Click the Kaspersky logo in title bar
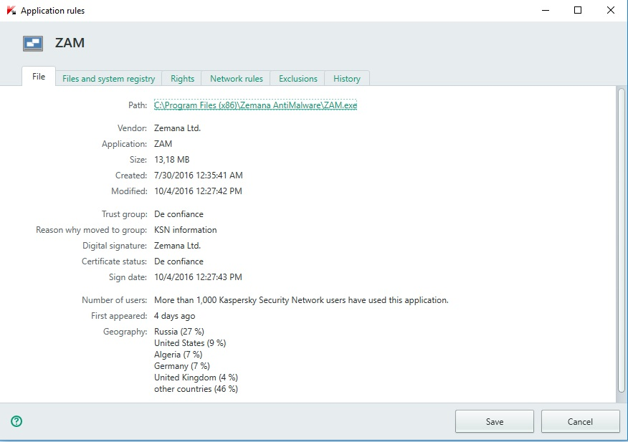This screenshot has height=442, width=628. tap(11, 11)
